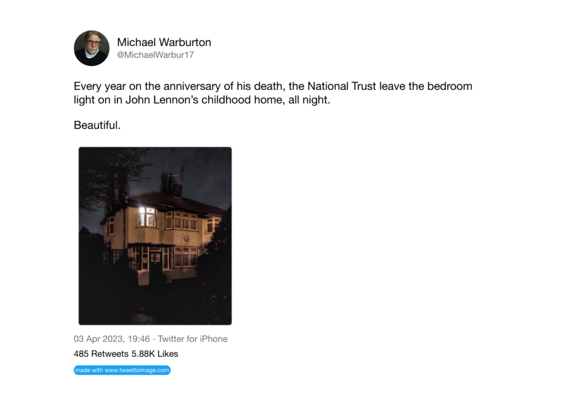The image size is (561, 405).
Task: Click the Twitter for iPhone source label
Action: [192, 339]
